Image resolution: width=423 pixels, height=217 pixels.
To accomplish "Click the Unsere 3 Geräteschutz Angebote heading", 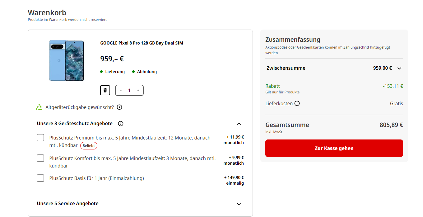I will [x=75, y=124].
